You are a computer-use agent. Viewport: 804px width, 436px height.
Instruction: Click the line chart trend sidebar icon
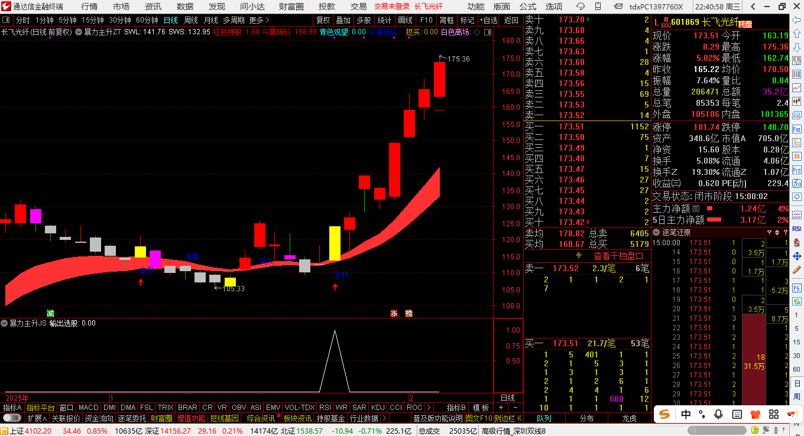point(797,87)
